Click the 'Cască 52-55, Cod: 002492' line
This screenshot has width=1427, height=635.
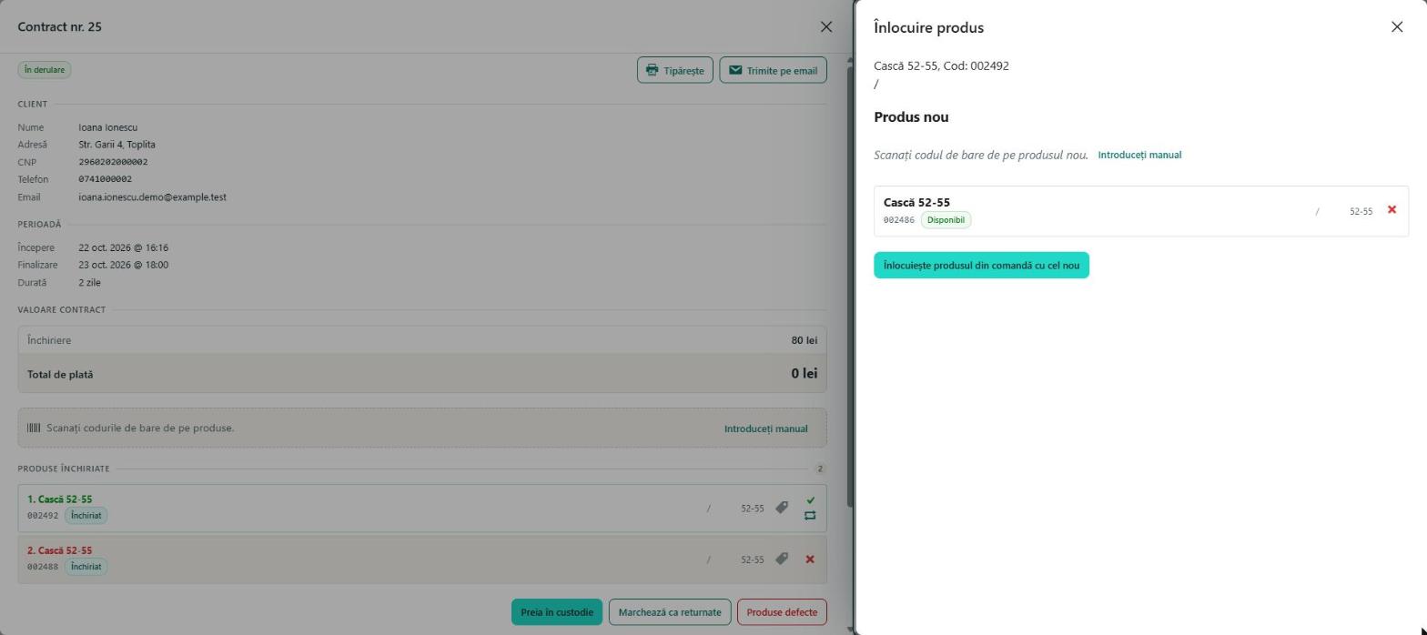[941, 66]
